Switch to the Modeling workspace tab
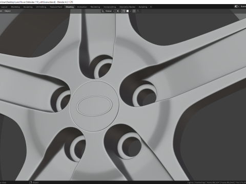Image resolution: width=246 pixels, height=184 pixels. (x=15, y=7)
